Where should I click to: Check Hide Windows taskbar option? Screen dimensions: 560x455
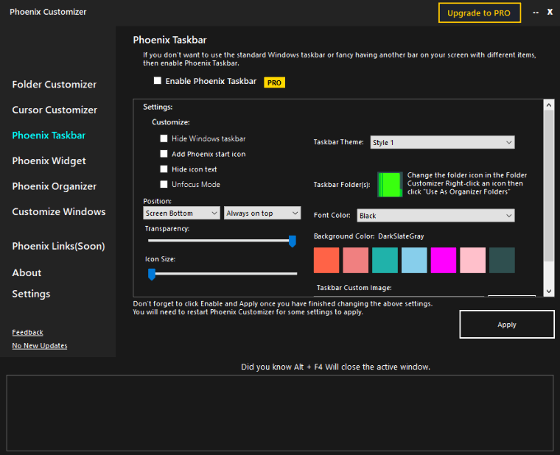[x=164, y=138]
